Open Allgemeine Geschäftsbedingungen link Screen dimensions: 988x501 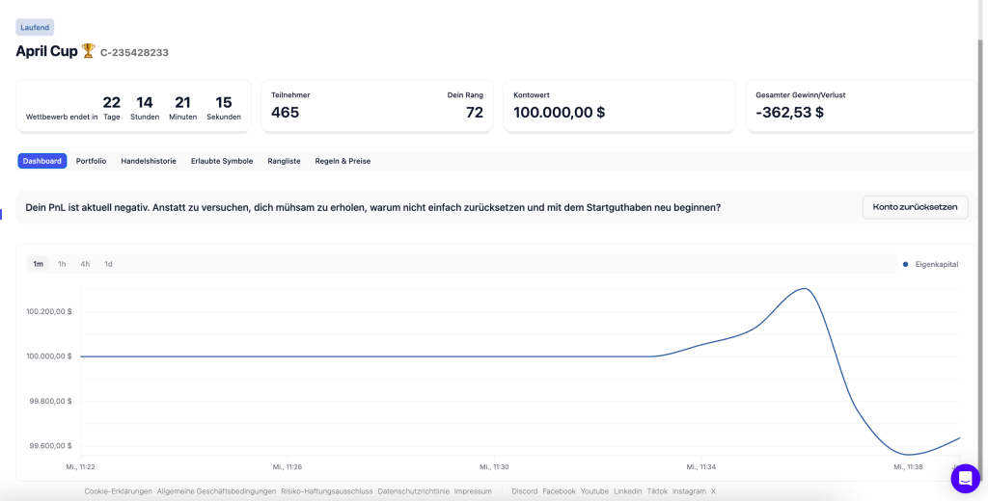(x=216, y=491)
